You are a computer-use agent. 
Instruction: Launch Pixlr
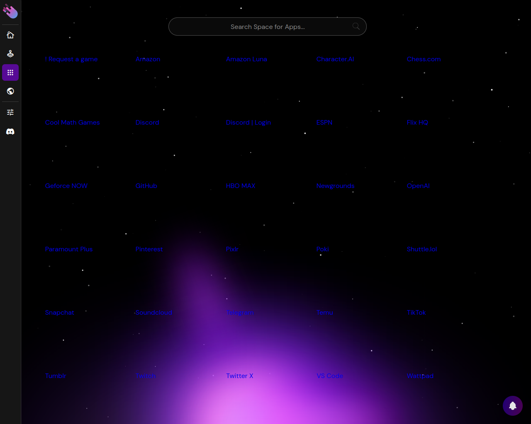[x=232, y=249]
